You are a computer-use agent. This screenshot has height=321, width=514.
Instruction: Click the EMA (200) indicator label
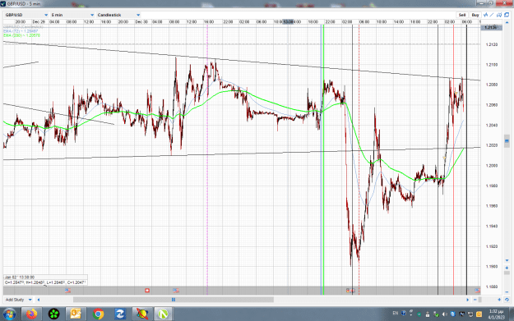coord(21,35)
